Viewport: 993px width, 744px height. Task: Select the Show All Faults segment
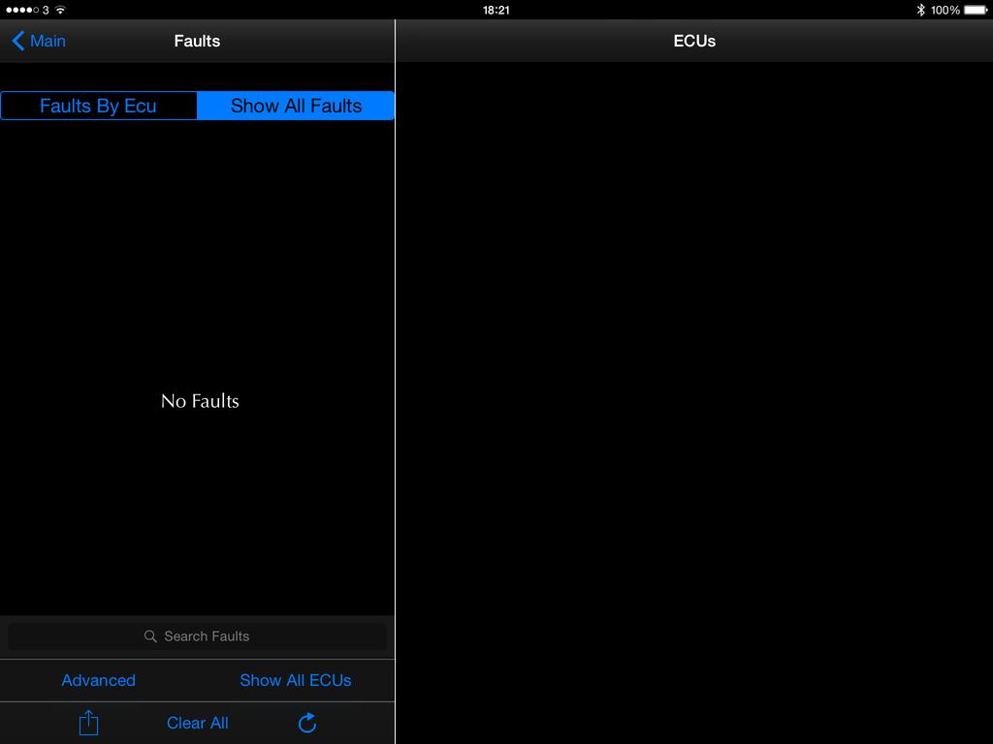coord(296,106)
